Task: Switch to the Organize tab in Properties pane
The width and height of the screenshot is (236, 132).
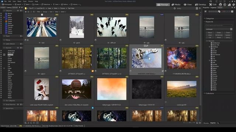Action: [x=213, y=123]
